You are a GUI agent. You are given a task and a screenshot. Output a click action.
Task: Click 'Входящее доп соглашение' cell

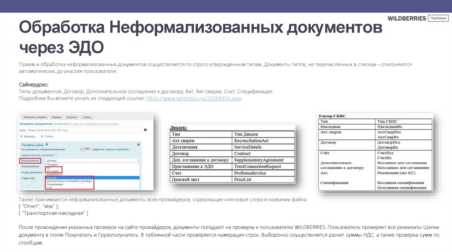402,163
